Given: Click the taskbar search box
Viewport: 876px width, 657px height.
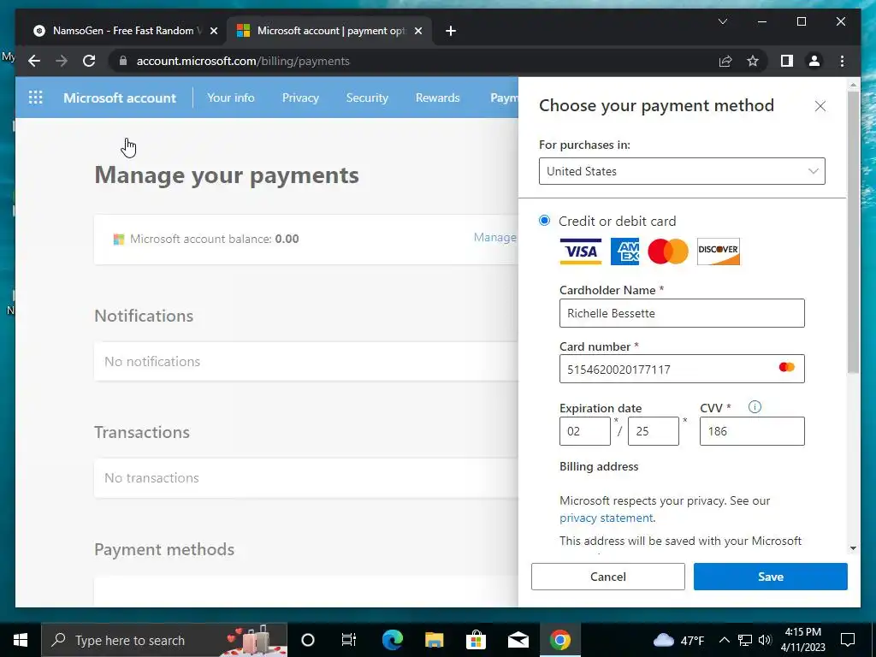Looking at the screenshot, I should click(x=164, y=640).
